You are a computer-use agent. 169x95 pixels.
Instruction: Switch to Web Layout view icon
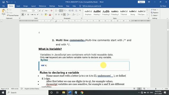(x=144, y=89)
